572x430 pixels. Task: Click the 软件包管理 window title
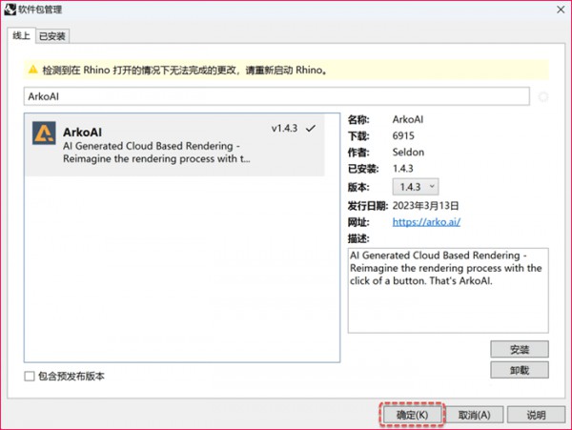tap(40, 10)
